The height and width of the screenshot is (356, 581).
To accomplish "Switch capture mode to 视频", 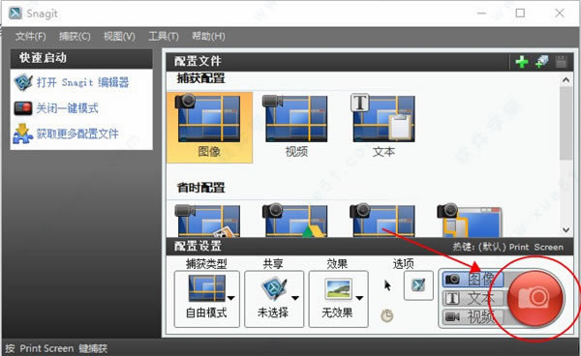I will tap(474, 316).
